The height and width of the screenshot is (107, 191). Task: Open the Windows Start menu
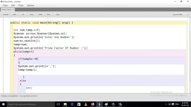pyautogui.click(x=3, y=104)
